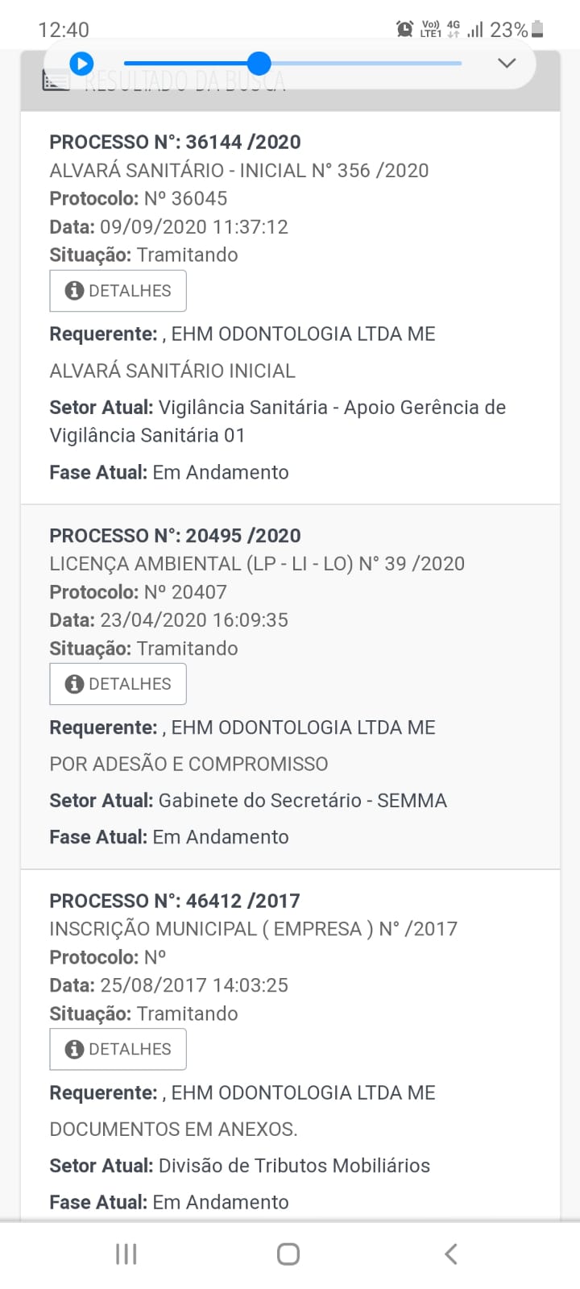The width and height of the screenshot is (580, 1289).
Task: Tap the 4G network indicator
Action: point(454,29)
